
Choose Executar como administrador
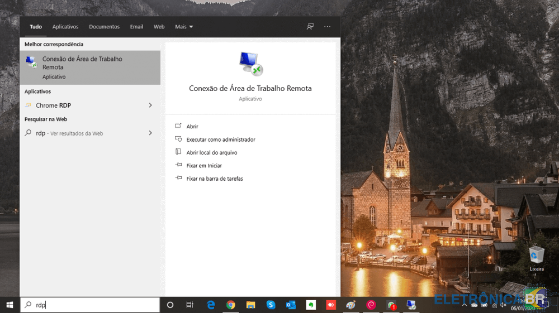point(220,139)
